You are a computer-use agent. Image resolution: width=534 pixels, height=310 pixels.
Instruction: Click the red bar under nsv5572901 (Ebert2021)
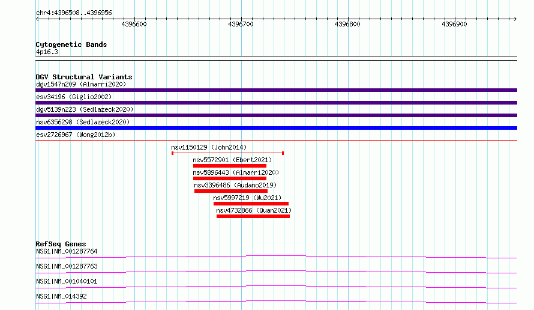230,166
